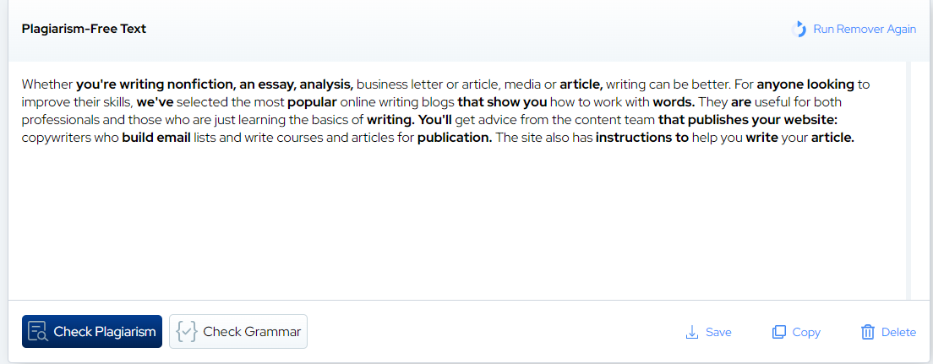The height and width of the screenshot is (364, 933).
Task: Place cursor on bold word "publication."
Action: (455, 138)
